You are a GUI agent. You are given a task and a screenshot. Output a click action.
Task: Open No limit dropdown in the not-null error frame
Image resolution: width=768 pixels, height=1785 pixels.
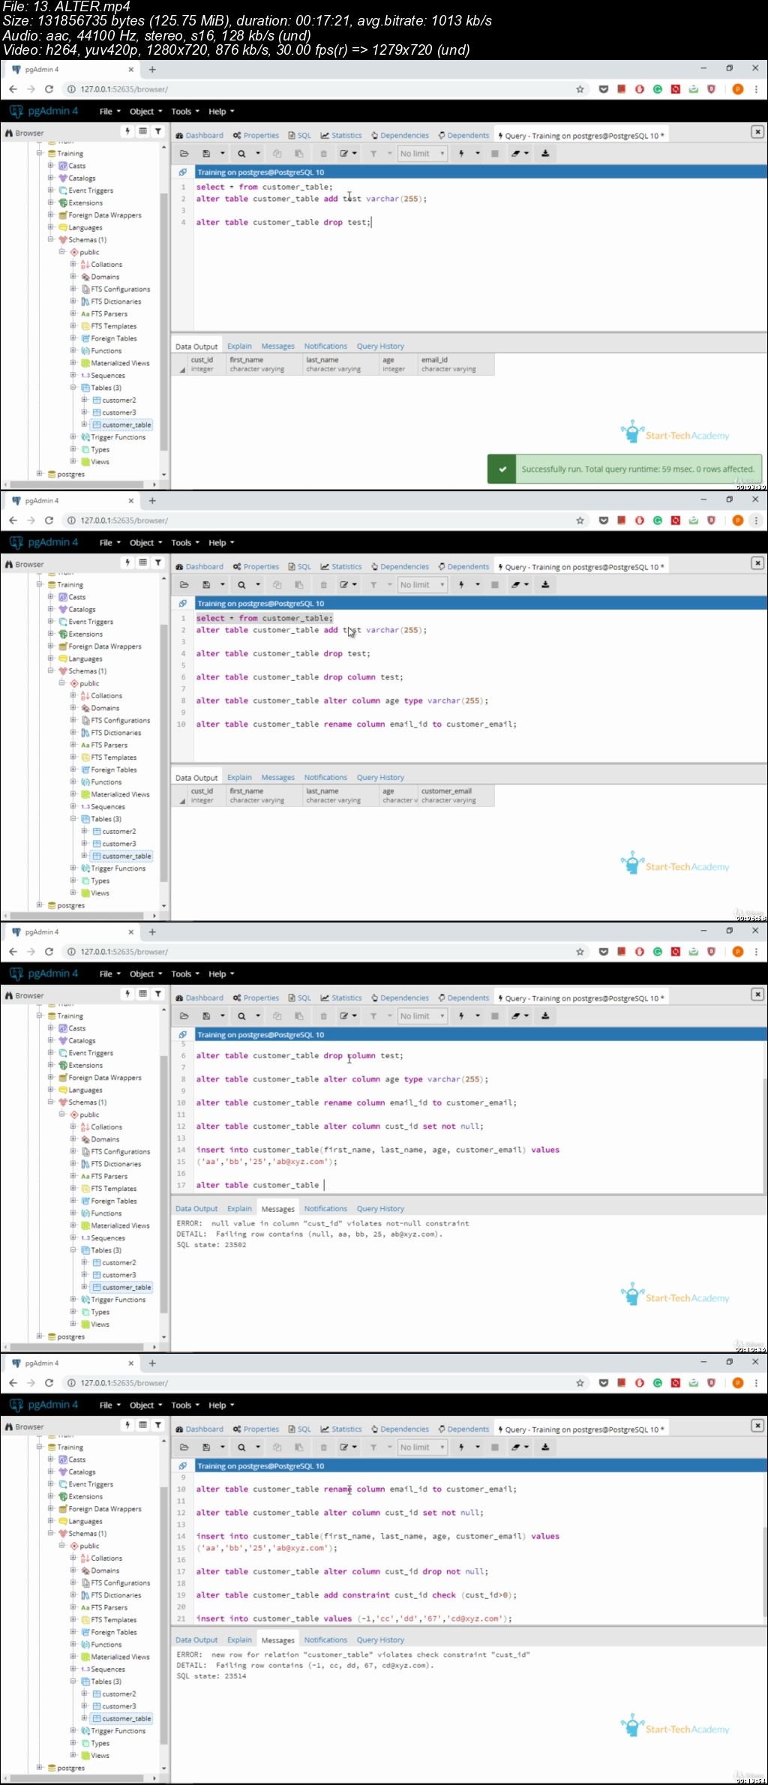(x=422, y=1016)
